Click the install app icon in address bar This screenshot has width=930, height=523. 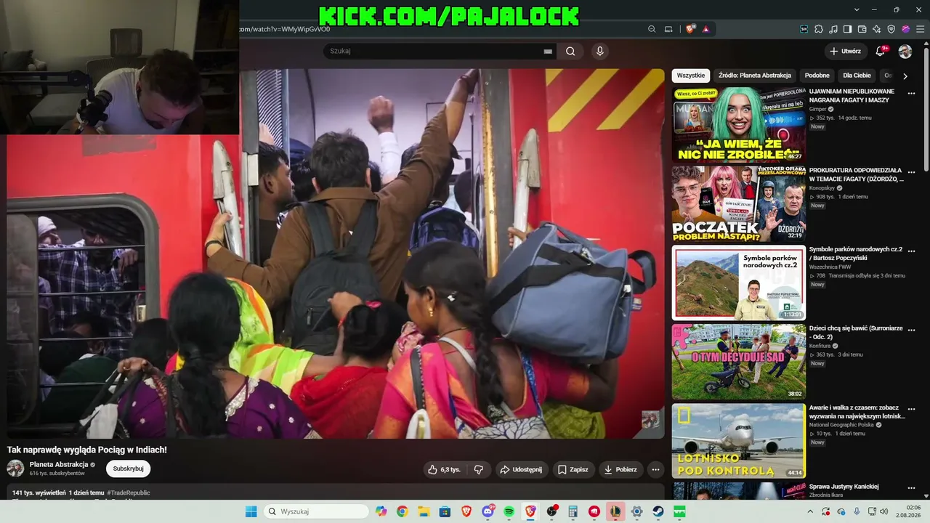point(669,29)
